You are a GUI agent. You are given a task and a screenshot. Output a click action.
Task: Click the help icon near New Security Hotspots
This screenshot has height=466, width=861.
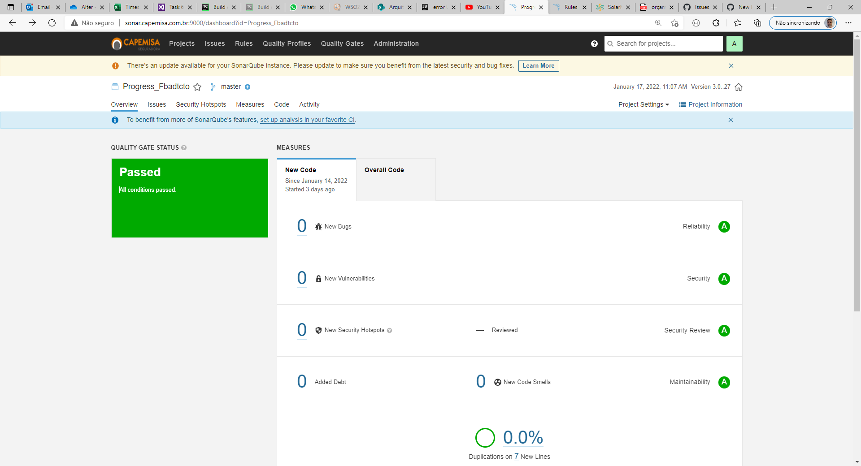389,330
